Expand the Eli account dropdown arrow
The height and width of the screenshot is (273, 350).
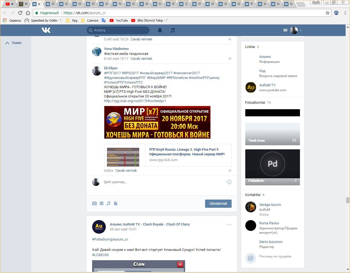(x=301, y=30)
